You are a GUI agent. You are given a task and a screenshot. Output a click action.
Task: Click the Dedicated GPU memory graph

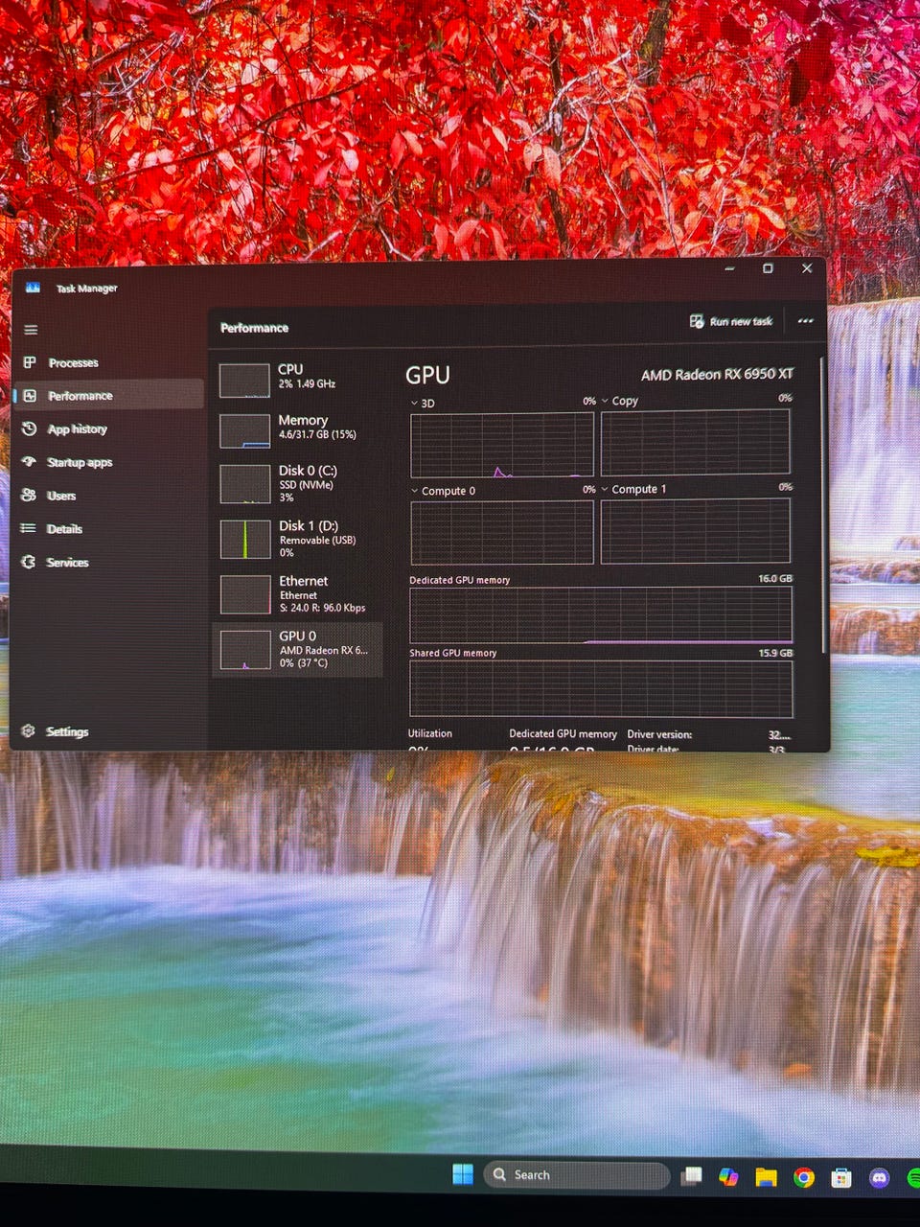pos(601,614)
